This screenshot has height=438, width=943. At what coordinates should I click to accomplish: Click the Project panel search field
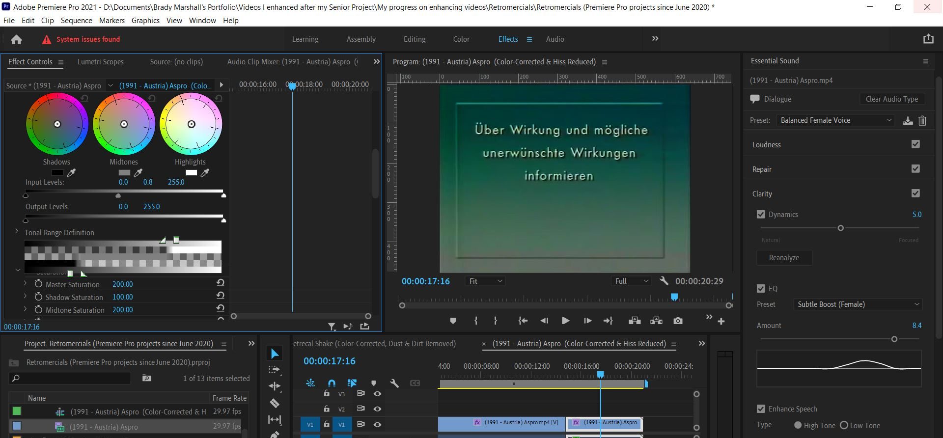tap(70, 378)
